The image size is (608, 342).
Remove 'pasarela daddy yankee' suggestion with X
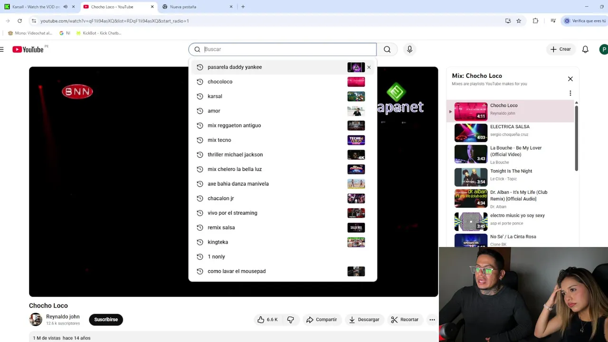coord(369,67)
